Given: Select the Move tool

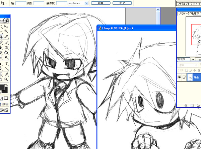Looking at the screenshot, I should click(x=6, y=27).
